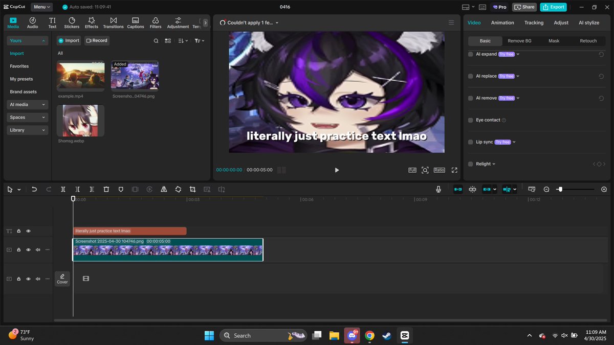The width and height of the screenshot is (614, 345).
Task: Enable the AI remove checkbox
Action: click(x=471, y=98)
